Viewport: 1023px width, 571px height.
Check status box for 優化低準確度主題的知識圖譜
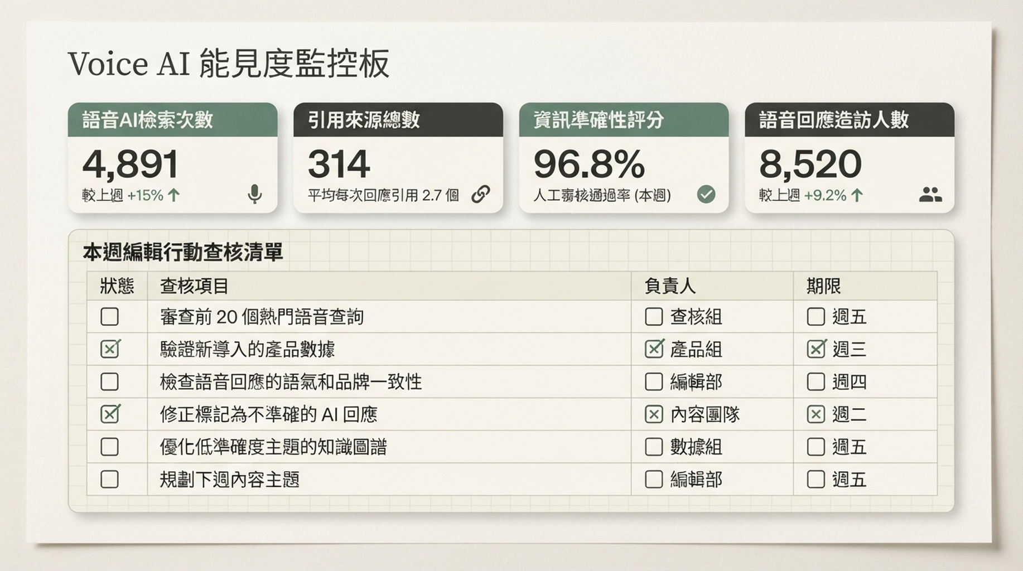(x=110, y=447)
